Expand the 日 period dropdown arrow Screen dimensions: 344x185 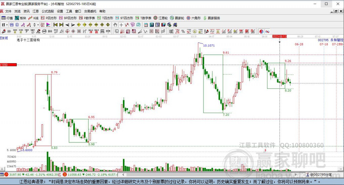tap(7, 25)
